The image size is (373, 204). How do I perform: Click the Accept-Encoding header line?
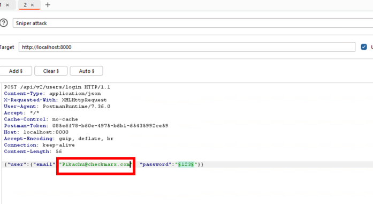click(58, 139)
